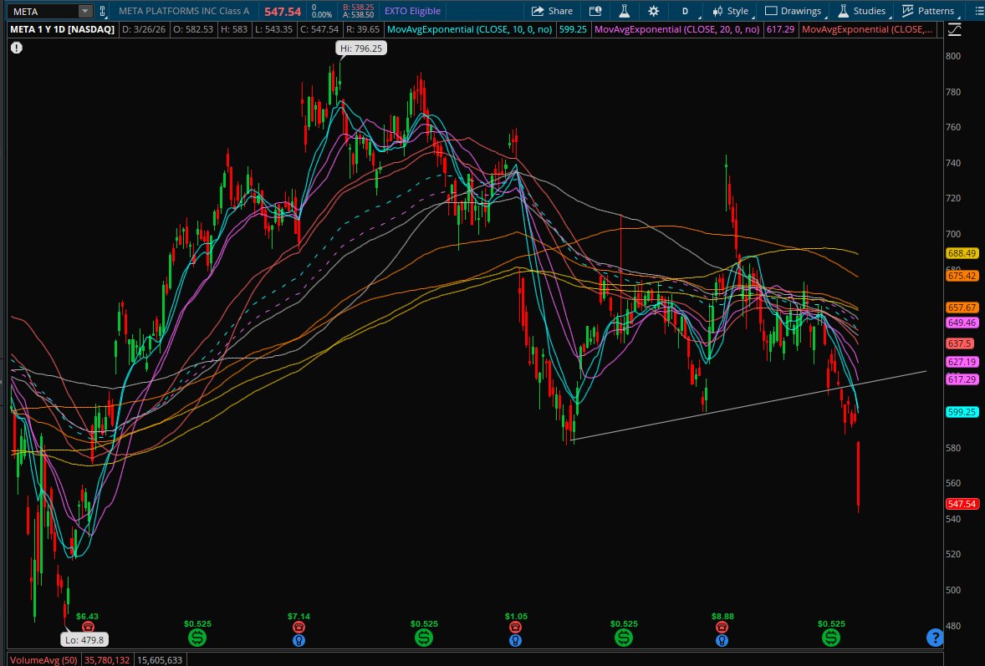The height and width of the screenshot is (666, 985).
Task: Click the orange 675.42 price axis label
Action: coord(962,276)
